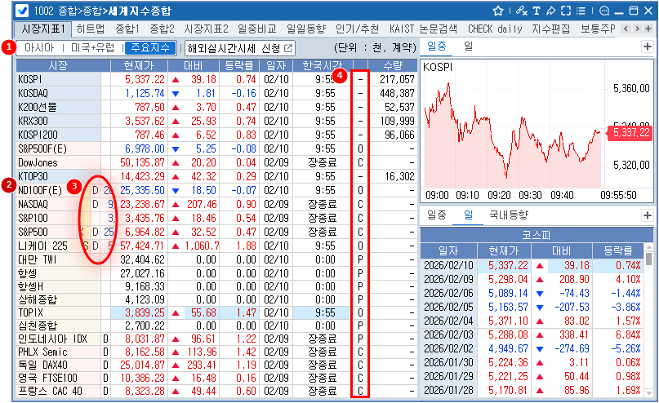Open the list menu icon in title bar

[581, 11]
